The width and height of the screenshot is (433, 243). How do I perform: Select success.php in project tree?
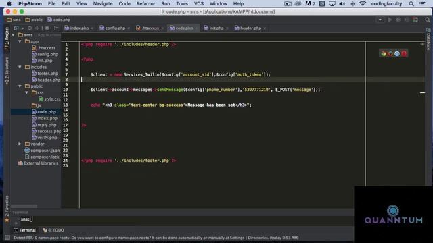pyautogui.click(x=49, y=131)
